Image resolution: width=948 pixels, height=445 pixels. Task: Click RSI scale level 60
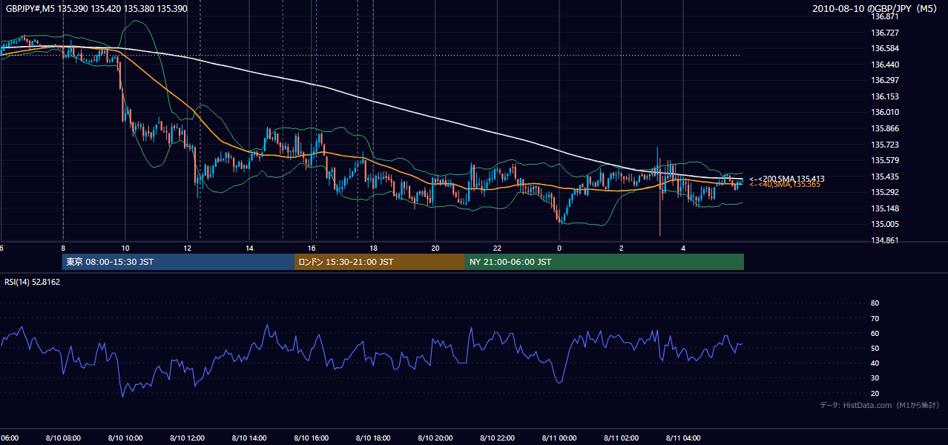click(875, 333)
